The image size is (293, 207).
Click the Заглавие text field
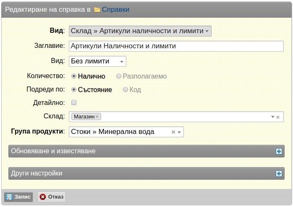pos(176,46)
